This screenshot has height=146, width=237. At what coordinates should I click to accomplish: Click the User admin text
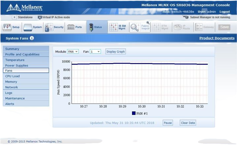click(x=207, y=12)
